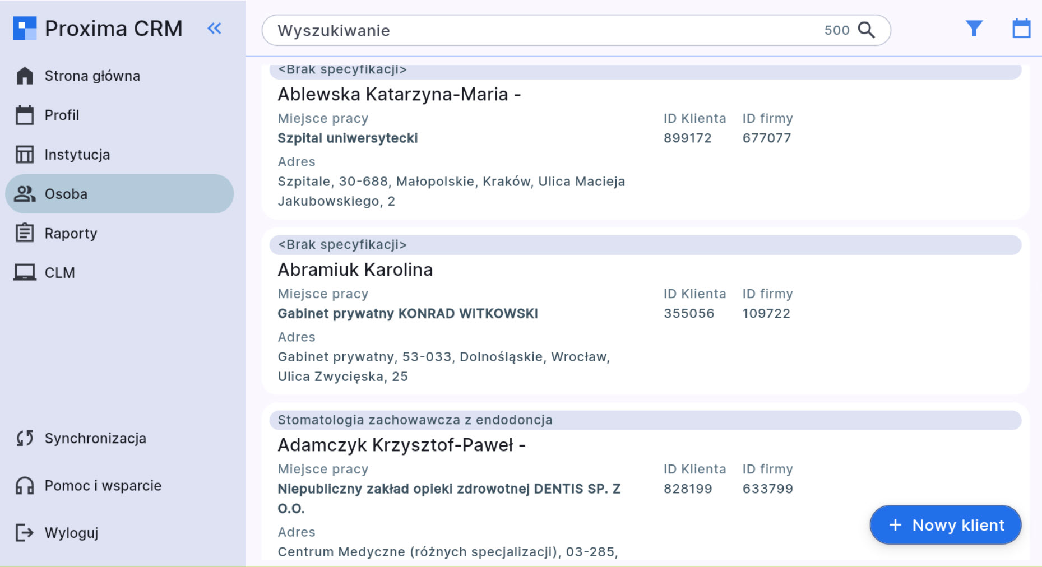Click Gabinet prywatny KONRAD WITKOWSKI workplace
1042x567 pixels.
[x=407, y=314]
